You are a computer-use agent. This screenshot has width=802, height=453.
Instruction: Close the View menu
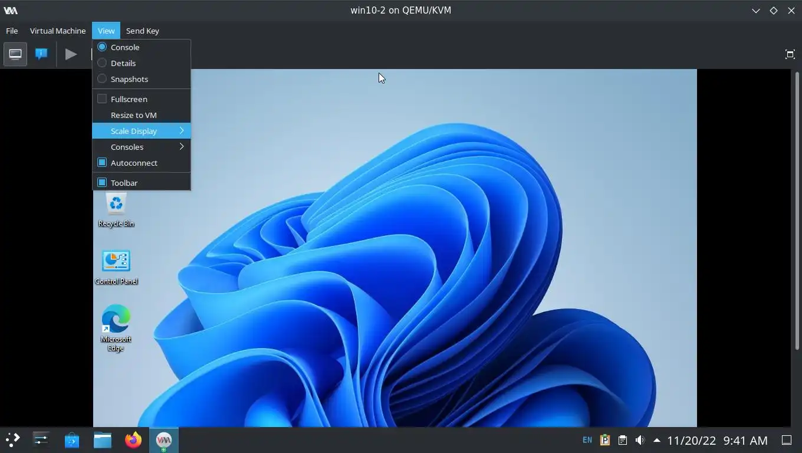coord(106,31)
